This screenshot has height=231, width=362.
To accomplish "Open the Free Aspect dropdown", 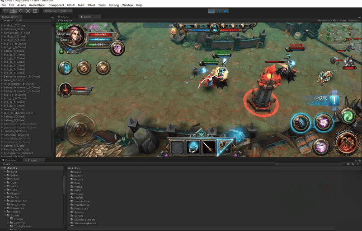I will 75,20.
